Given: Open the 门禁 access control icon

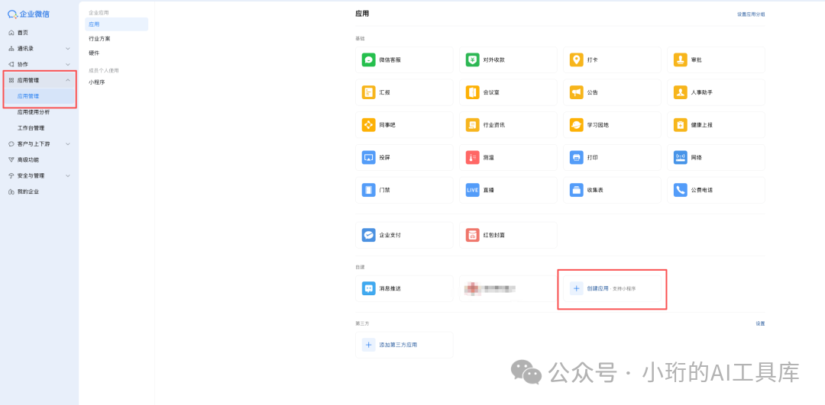Looking at the screenshot, I should coord(368,190).
